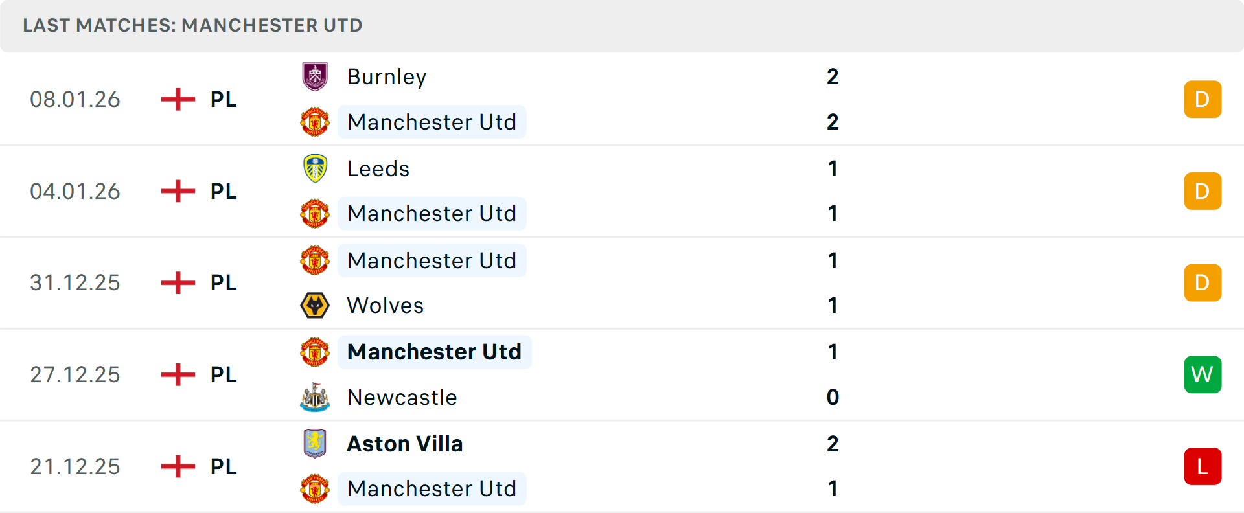
Task: Click draw badge for Burnley match
Action: [x=1203, y=99]
